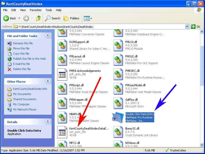Select the FMRSRC.dll file icon
Screen dimensions: 205x154
pyautogui.click(x=118, y=74)
